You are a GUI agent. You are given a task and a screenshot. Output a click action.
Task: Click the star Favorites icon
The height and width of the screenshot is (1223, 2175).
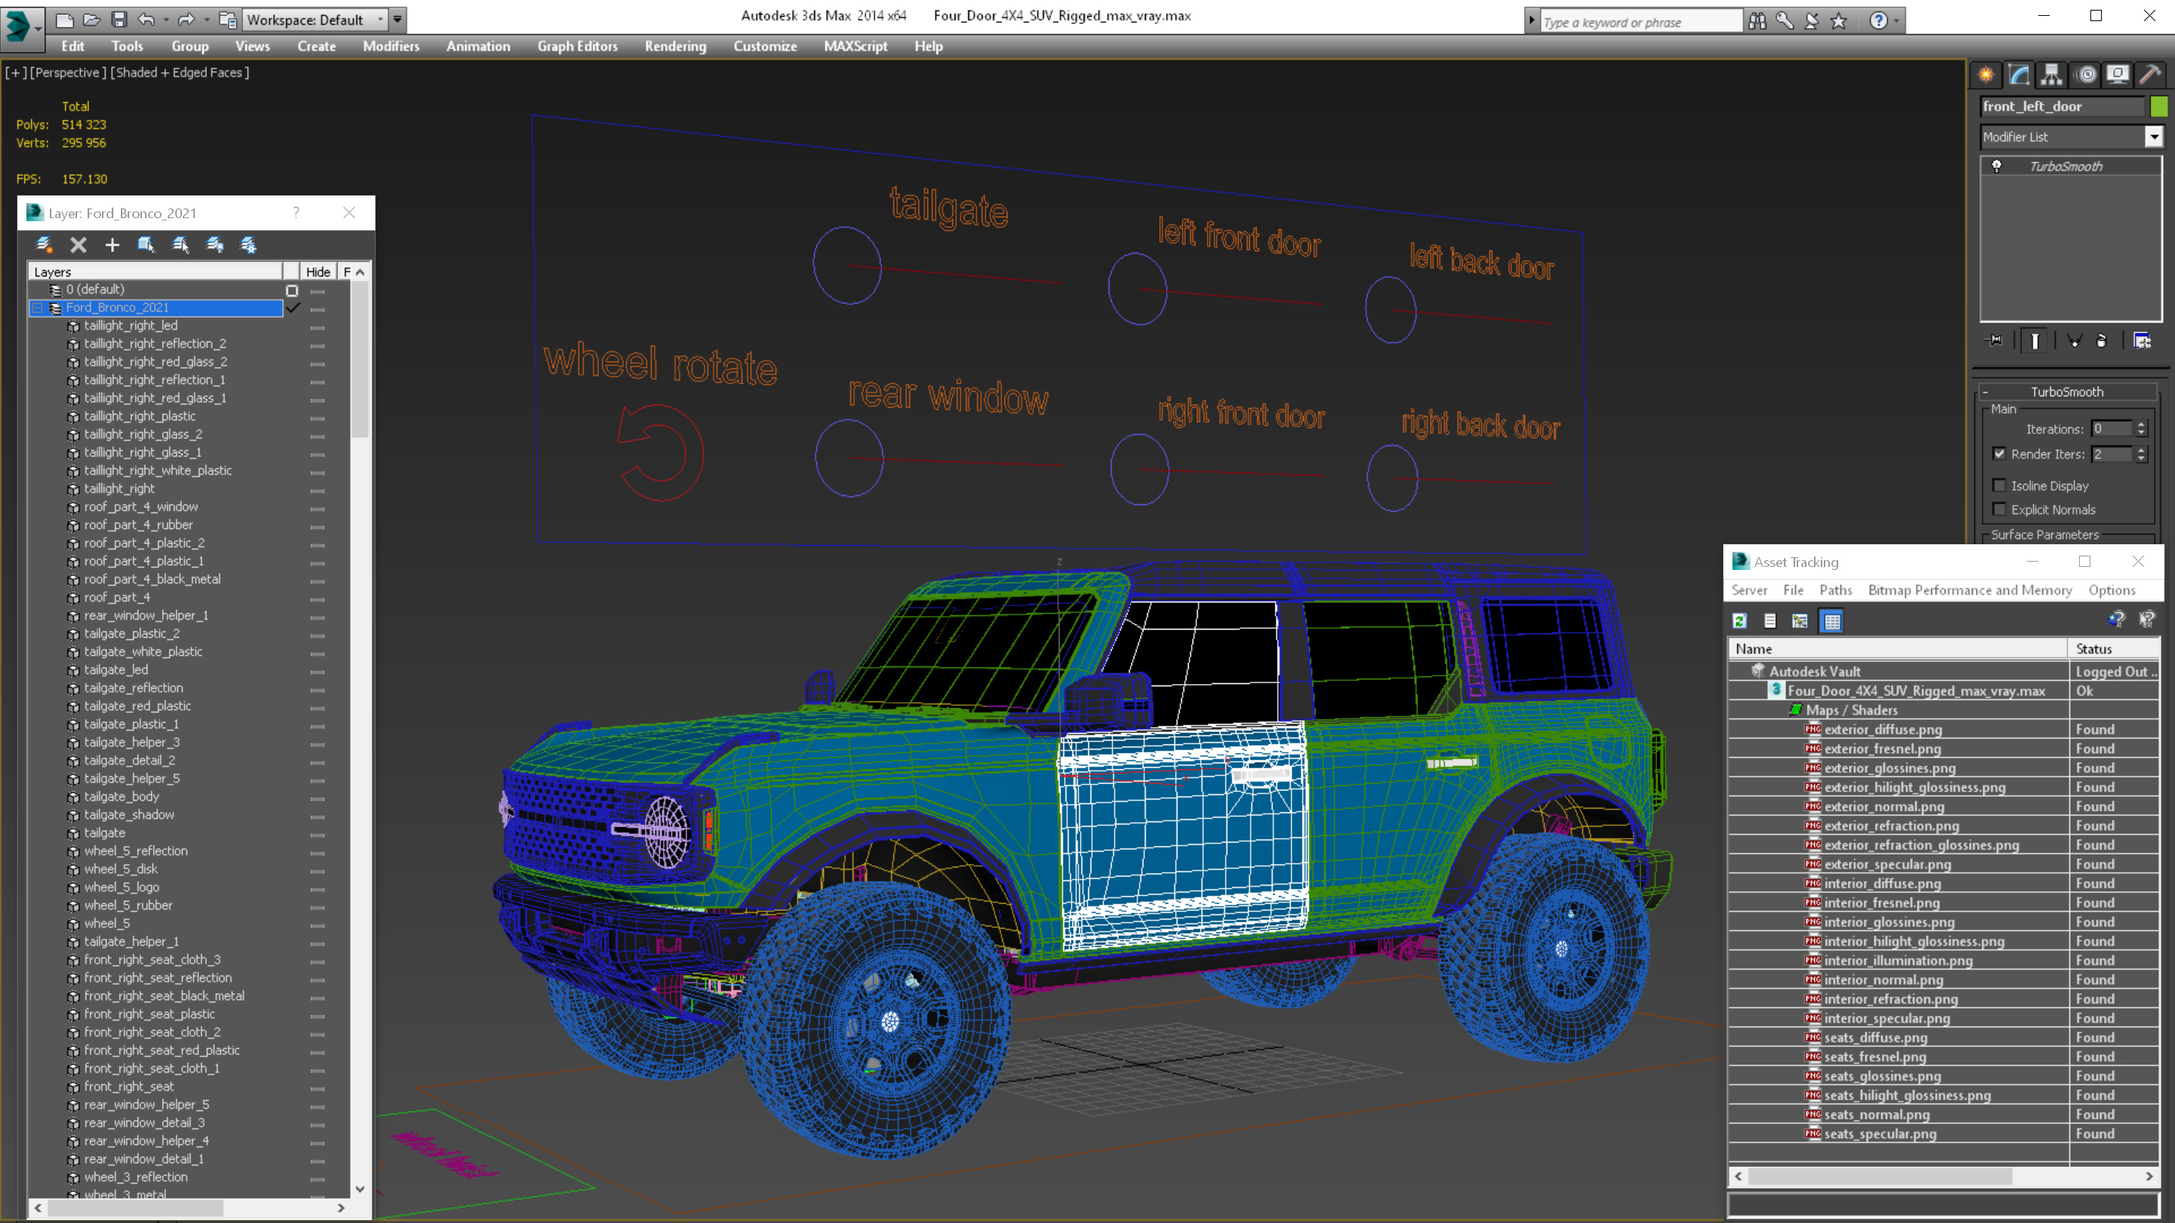pos(1839,20)
